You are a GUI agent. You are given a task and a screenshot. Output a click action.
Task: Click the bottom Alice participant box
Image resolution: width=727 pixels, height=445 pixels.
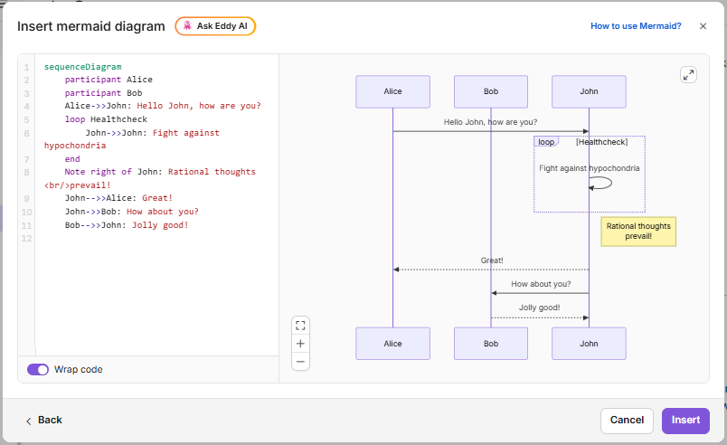click(392, 344)
